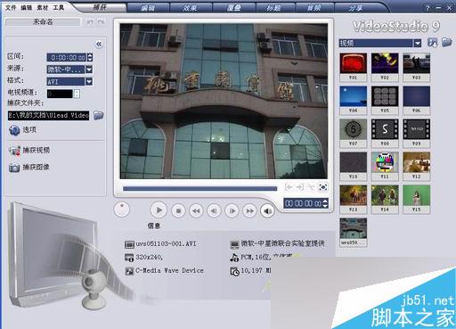Click the round record button
Viewport: 456px width, 329px height.
point(122,210)
